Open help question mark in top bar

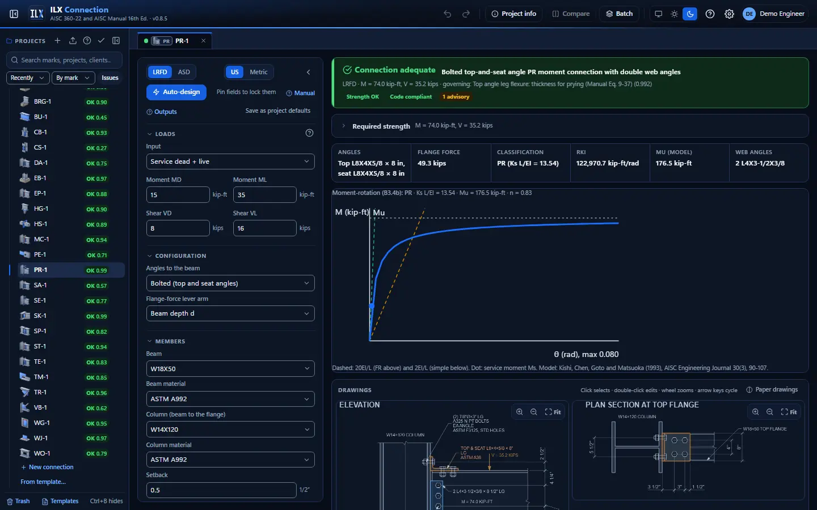710,14
